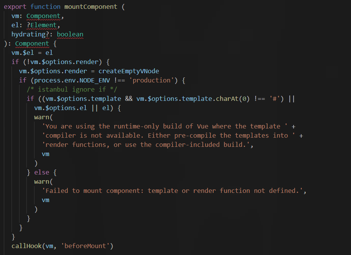Click the 'istanbul ignore if' comment
Image resolution: width=351 pixels, height=255 pixels.
point(72,89)
